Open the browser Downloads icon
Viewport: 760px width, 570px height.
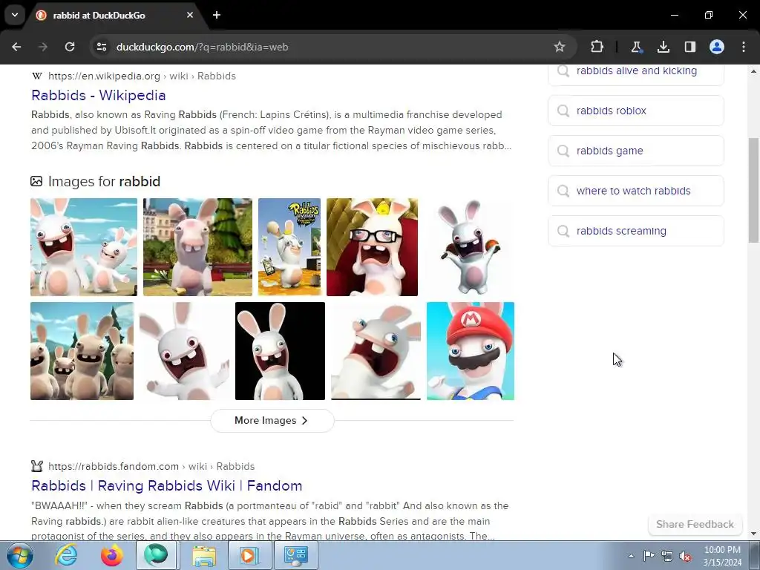[x=663, y=47]
